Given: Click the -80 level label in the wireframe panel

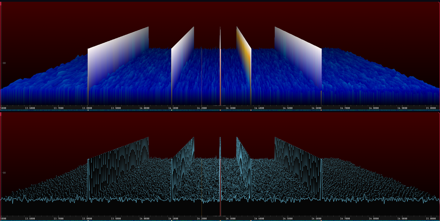Looking at the screenshot, I should tap(4, 173).
